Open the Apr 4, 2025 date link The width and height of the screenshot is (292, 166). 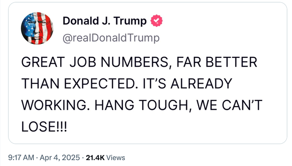pos(60,158)
